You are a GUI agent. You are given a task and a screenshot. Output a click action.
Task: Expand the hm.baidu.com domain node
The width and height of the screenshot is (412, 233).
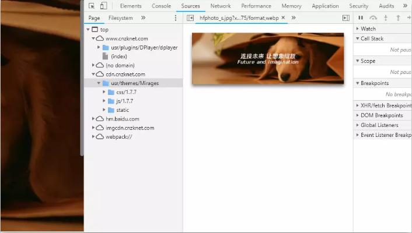point(93,119)
